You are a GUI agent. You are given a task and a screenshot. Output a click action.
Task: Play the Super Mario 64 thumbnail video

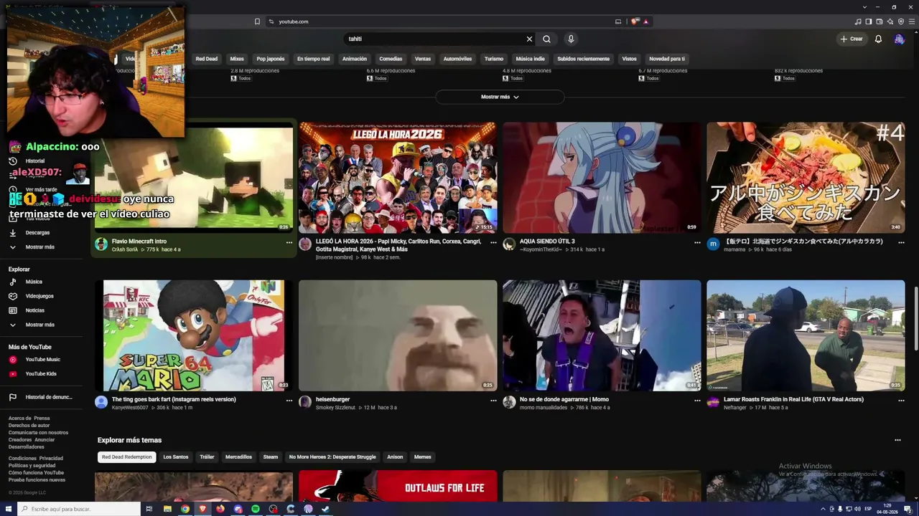coord(194,335)
